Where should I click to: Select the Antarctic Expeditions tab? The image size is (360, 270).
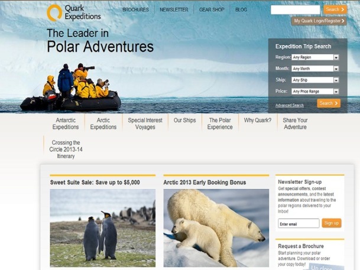(x=66, y=123)
